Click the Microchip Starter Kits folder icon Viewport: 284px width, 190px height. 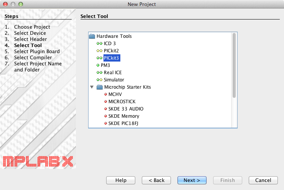click(x=100, y=87)
